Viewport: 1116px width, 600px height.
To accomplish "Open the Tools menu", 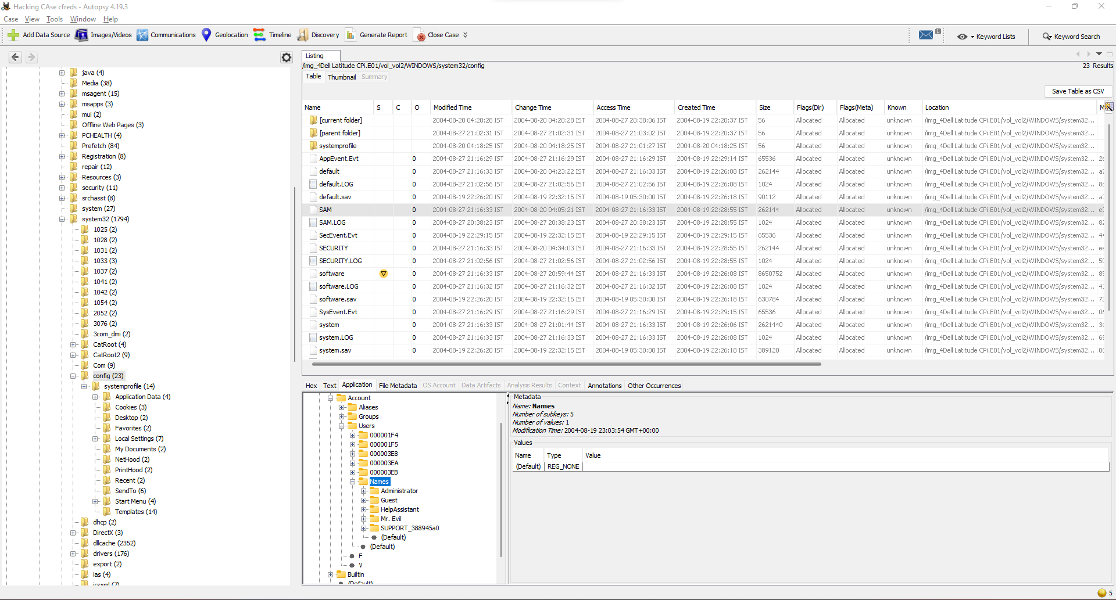I will 55,19.
